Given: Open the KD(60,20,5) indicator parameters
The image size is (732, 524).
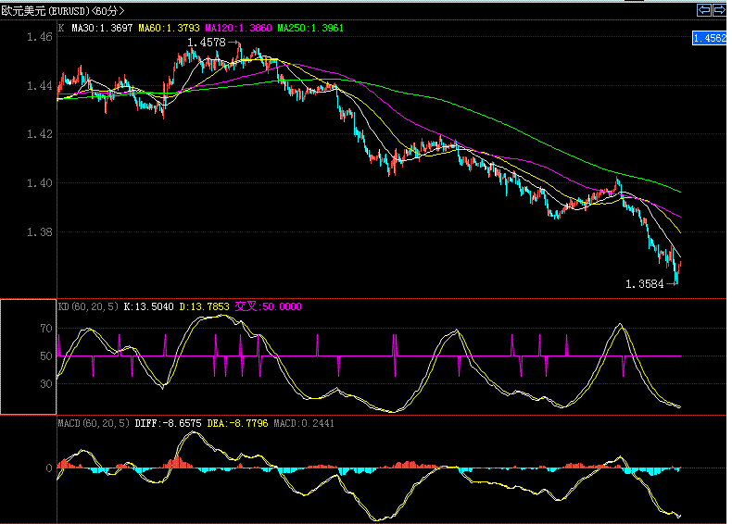Looking at the screenshot, I should pyautogui.click(x=88, y=306).
